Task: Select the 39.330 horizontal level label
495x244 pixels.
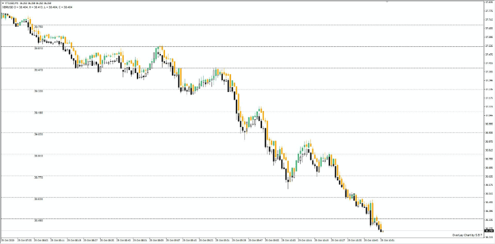Action: 38,91
